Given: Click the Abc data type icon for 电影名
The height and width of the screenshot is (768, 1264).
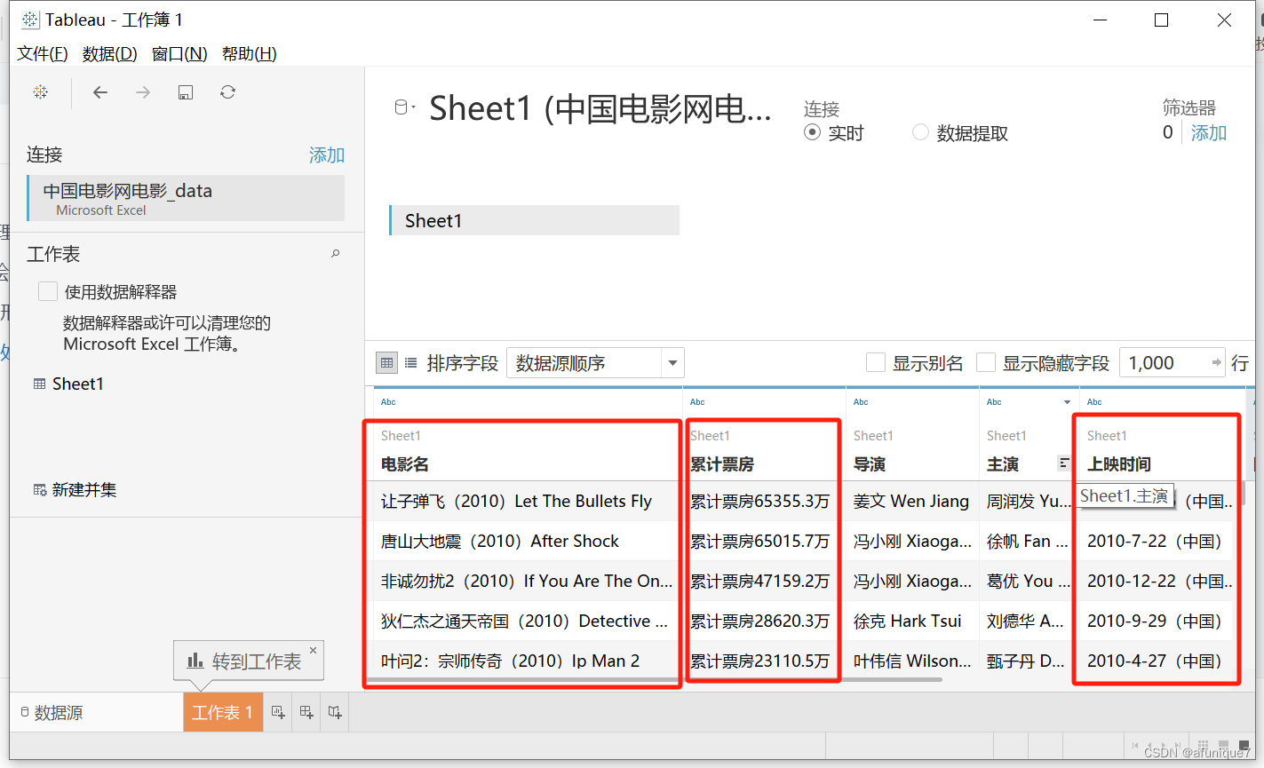Looking at the screenshot, I should 388,402.
